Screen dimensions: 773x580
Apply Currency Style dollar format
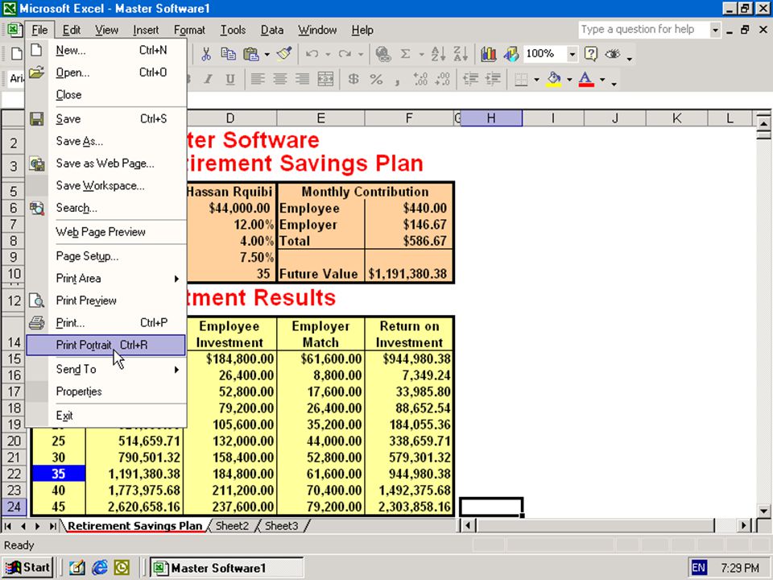[x=353, y=79]
